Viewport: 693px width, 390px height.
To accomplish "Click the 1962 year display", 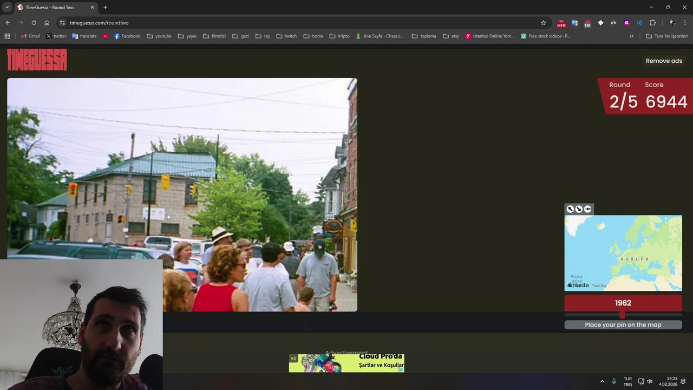I will pos(623,303).
